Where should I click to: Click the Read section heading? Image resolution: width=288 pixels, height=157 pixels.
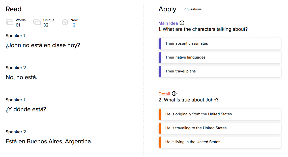pyautogui.click(x=14, y=9)
